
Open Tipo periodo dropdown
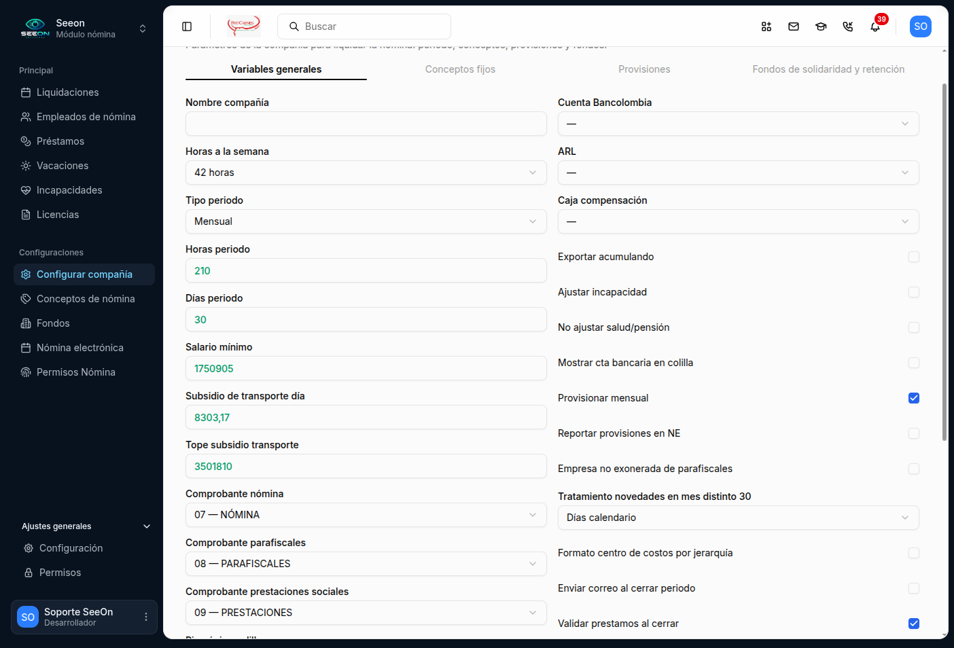(366, 221)
